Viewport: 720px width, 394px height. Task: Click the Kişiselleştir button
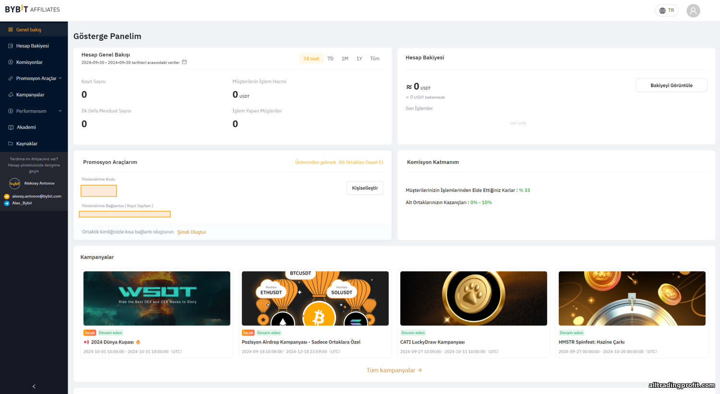point(365,188)
